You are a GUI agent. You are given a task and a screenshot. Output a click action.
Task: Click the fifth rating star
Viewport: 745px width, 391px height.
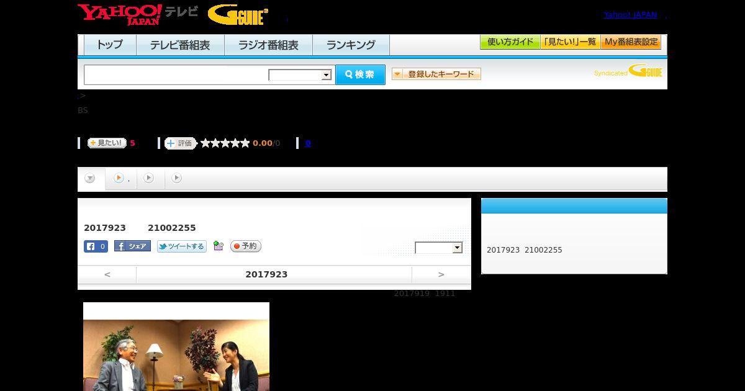click(245, 143)
